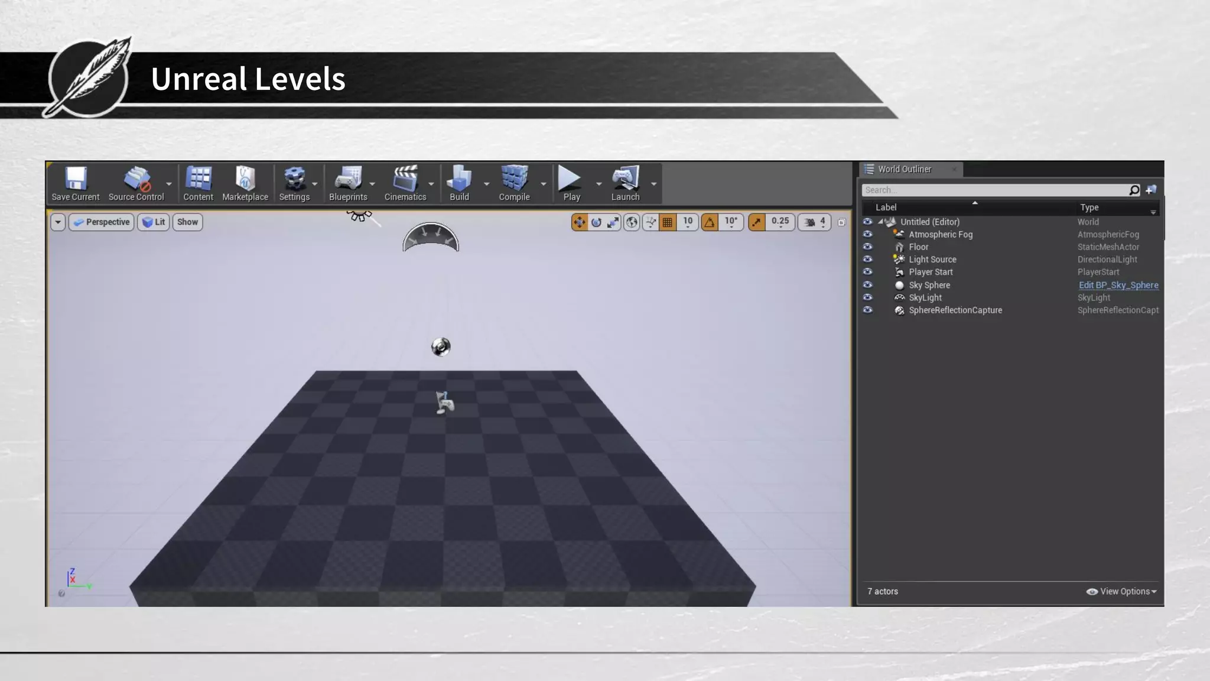Expand the Build options dropdown arrow
The height and width of the screenshot is (681, 1210).
pyautogui.click(x=486, y=184)
